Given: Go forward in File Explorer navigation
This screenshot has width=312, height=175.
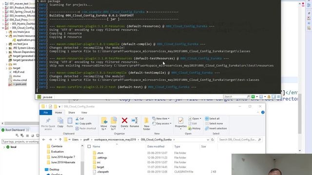Looking at the screenshot, I should 50,140.
